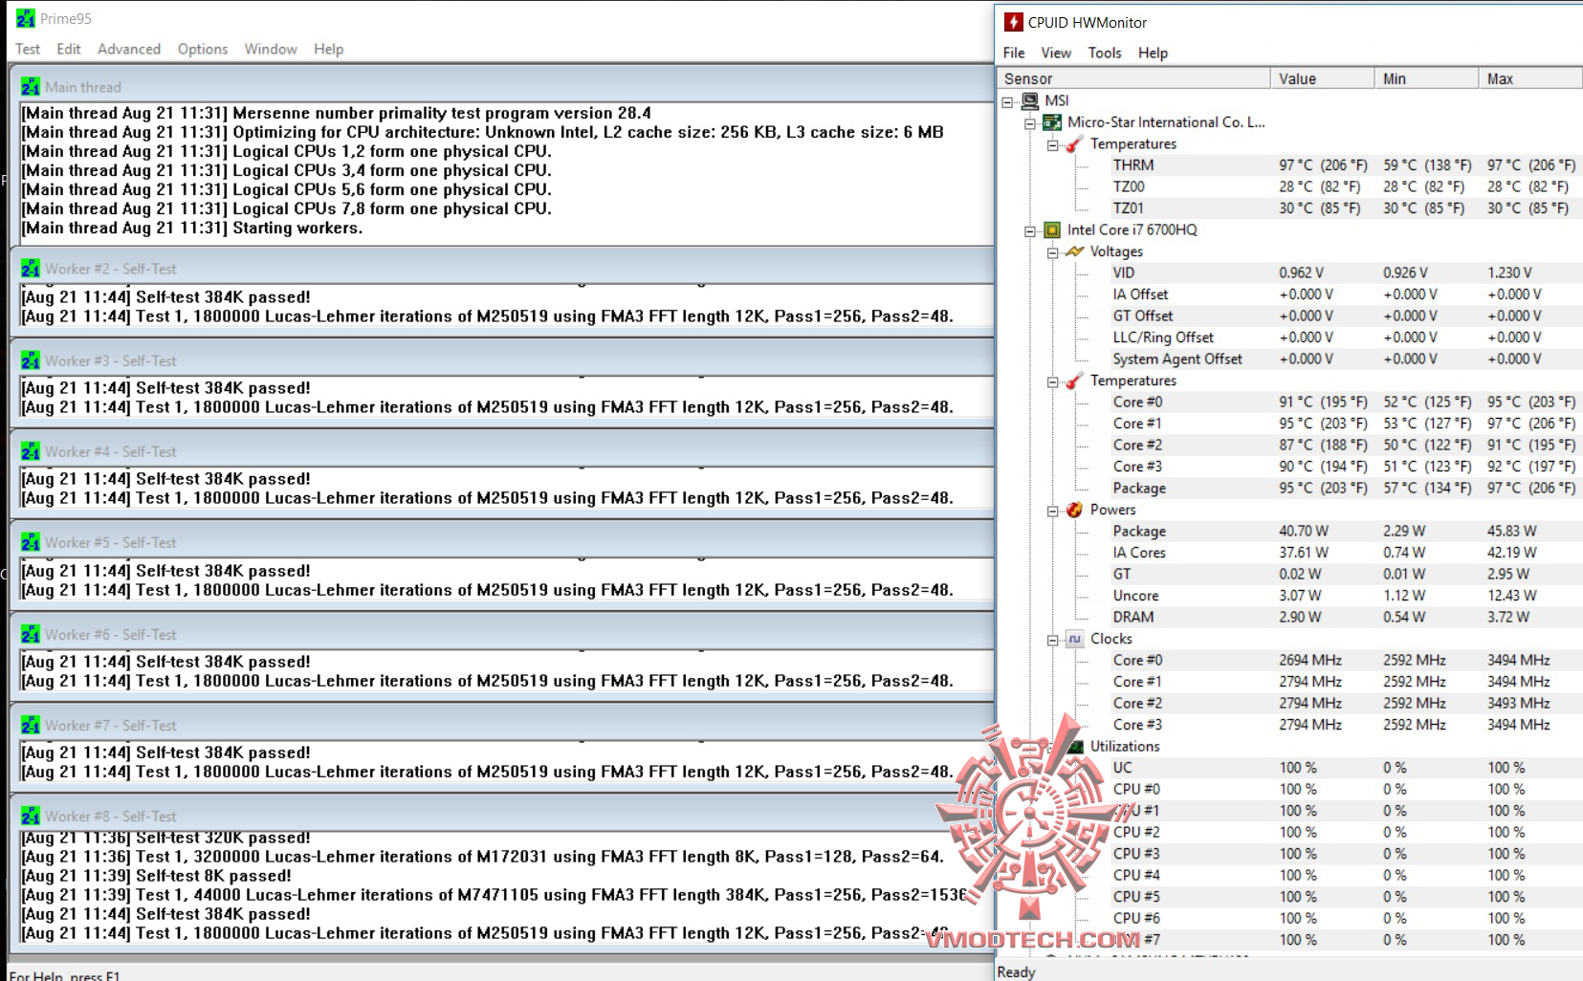Open the Test menu in Prime95
1583x981 pixels.
(28, 49)
